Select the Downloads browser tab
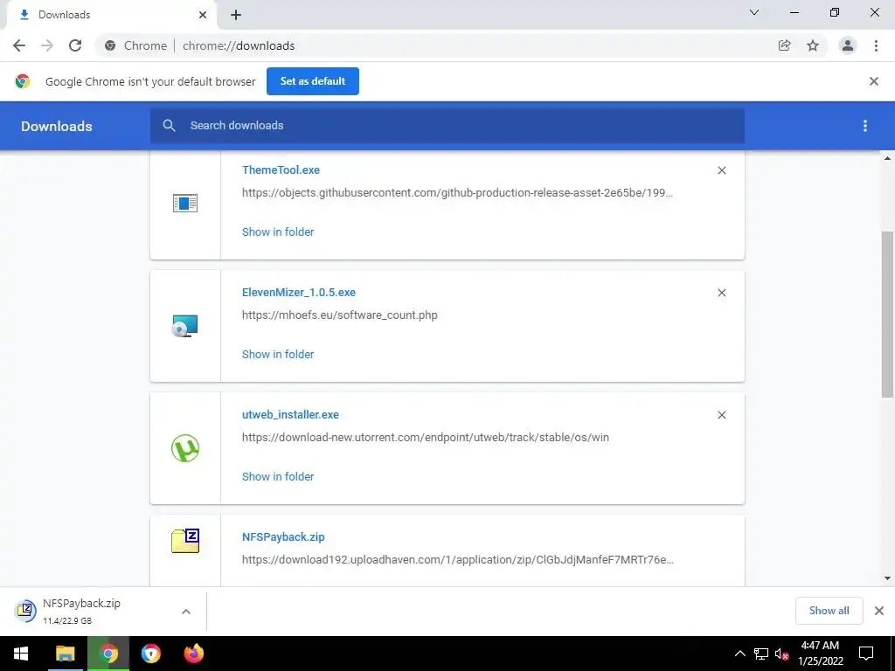 click(111, 15)
